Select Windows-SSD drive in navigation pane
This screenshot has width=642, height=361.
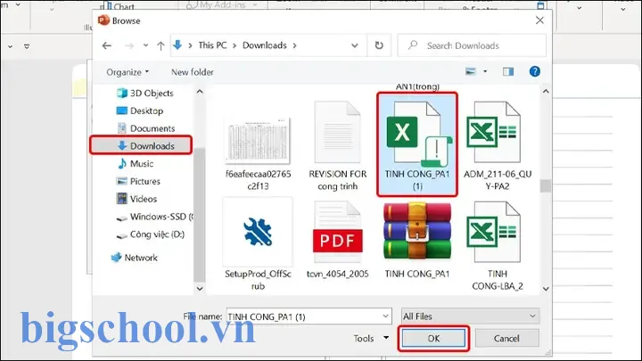click(155, 217)
